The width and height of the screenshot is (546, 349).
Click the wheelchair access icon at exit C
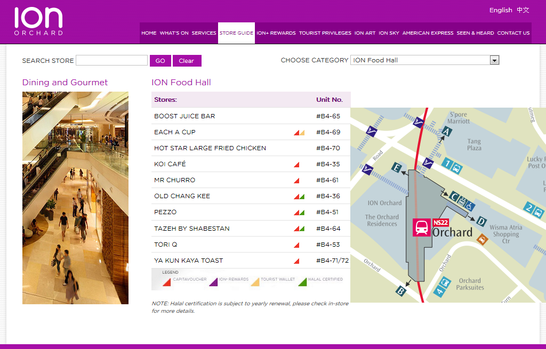point(470,206)
